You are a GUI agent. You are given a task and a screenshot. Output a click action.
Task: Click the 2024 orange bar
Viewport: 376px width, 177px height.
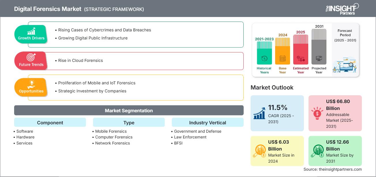283,51
